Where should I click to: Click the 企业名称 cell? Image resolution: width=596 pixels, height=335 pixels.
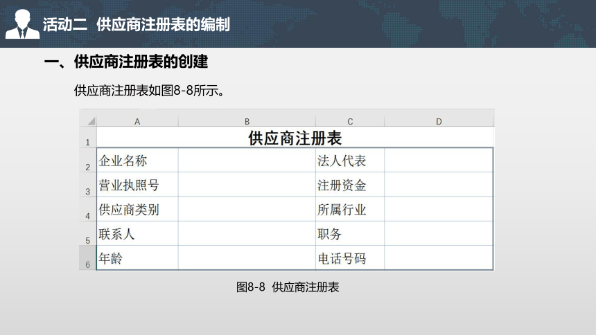tap(137, 160)
